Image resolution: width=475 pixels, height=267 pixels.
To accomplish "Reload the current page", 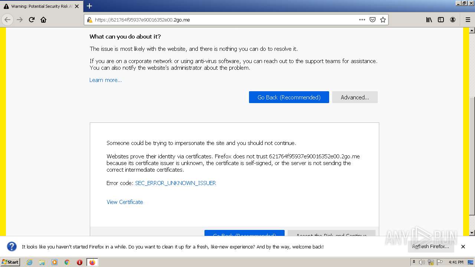I will tap(32, 20).
